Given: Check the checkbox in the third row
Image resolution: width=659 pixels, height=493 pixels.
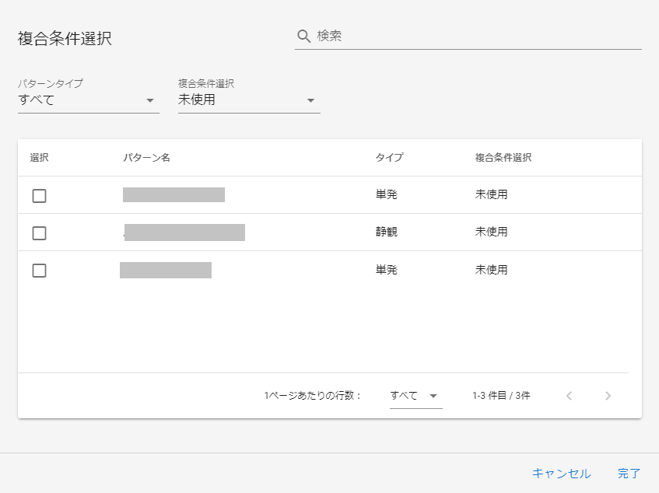Looking at the screenshot, I should [40, 271].
